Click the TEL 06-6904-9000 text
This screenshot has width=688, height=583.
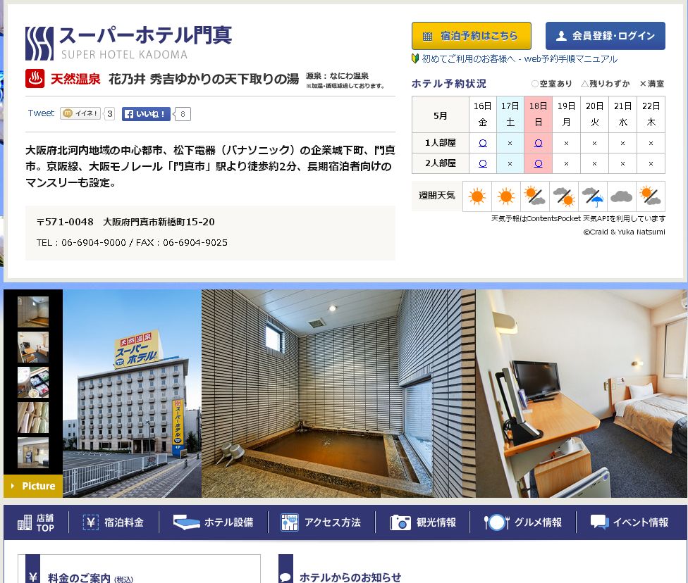point(81,242)
